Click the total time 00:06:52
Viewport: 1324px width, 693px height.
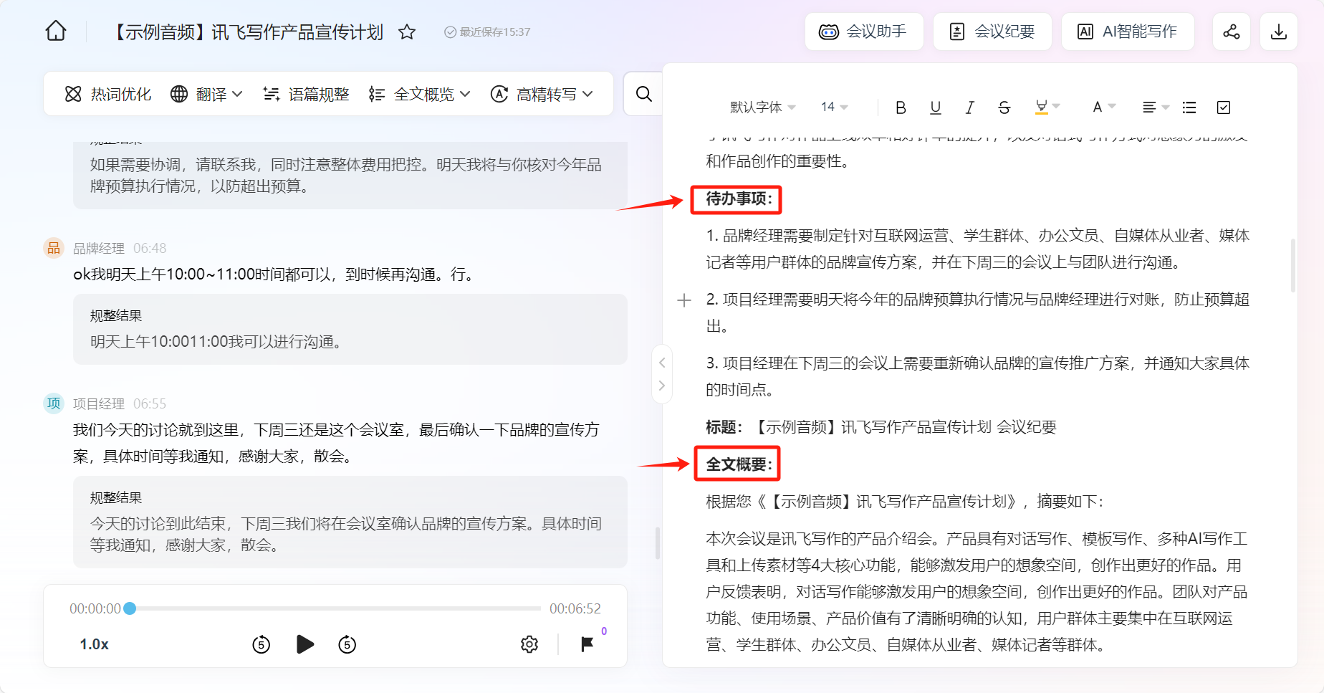coord(575,608)
